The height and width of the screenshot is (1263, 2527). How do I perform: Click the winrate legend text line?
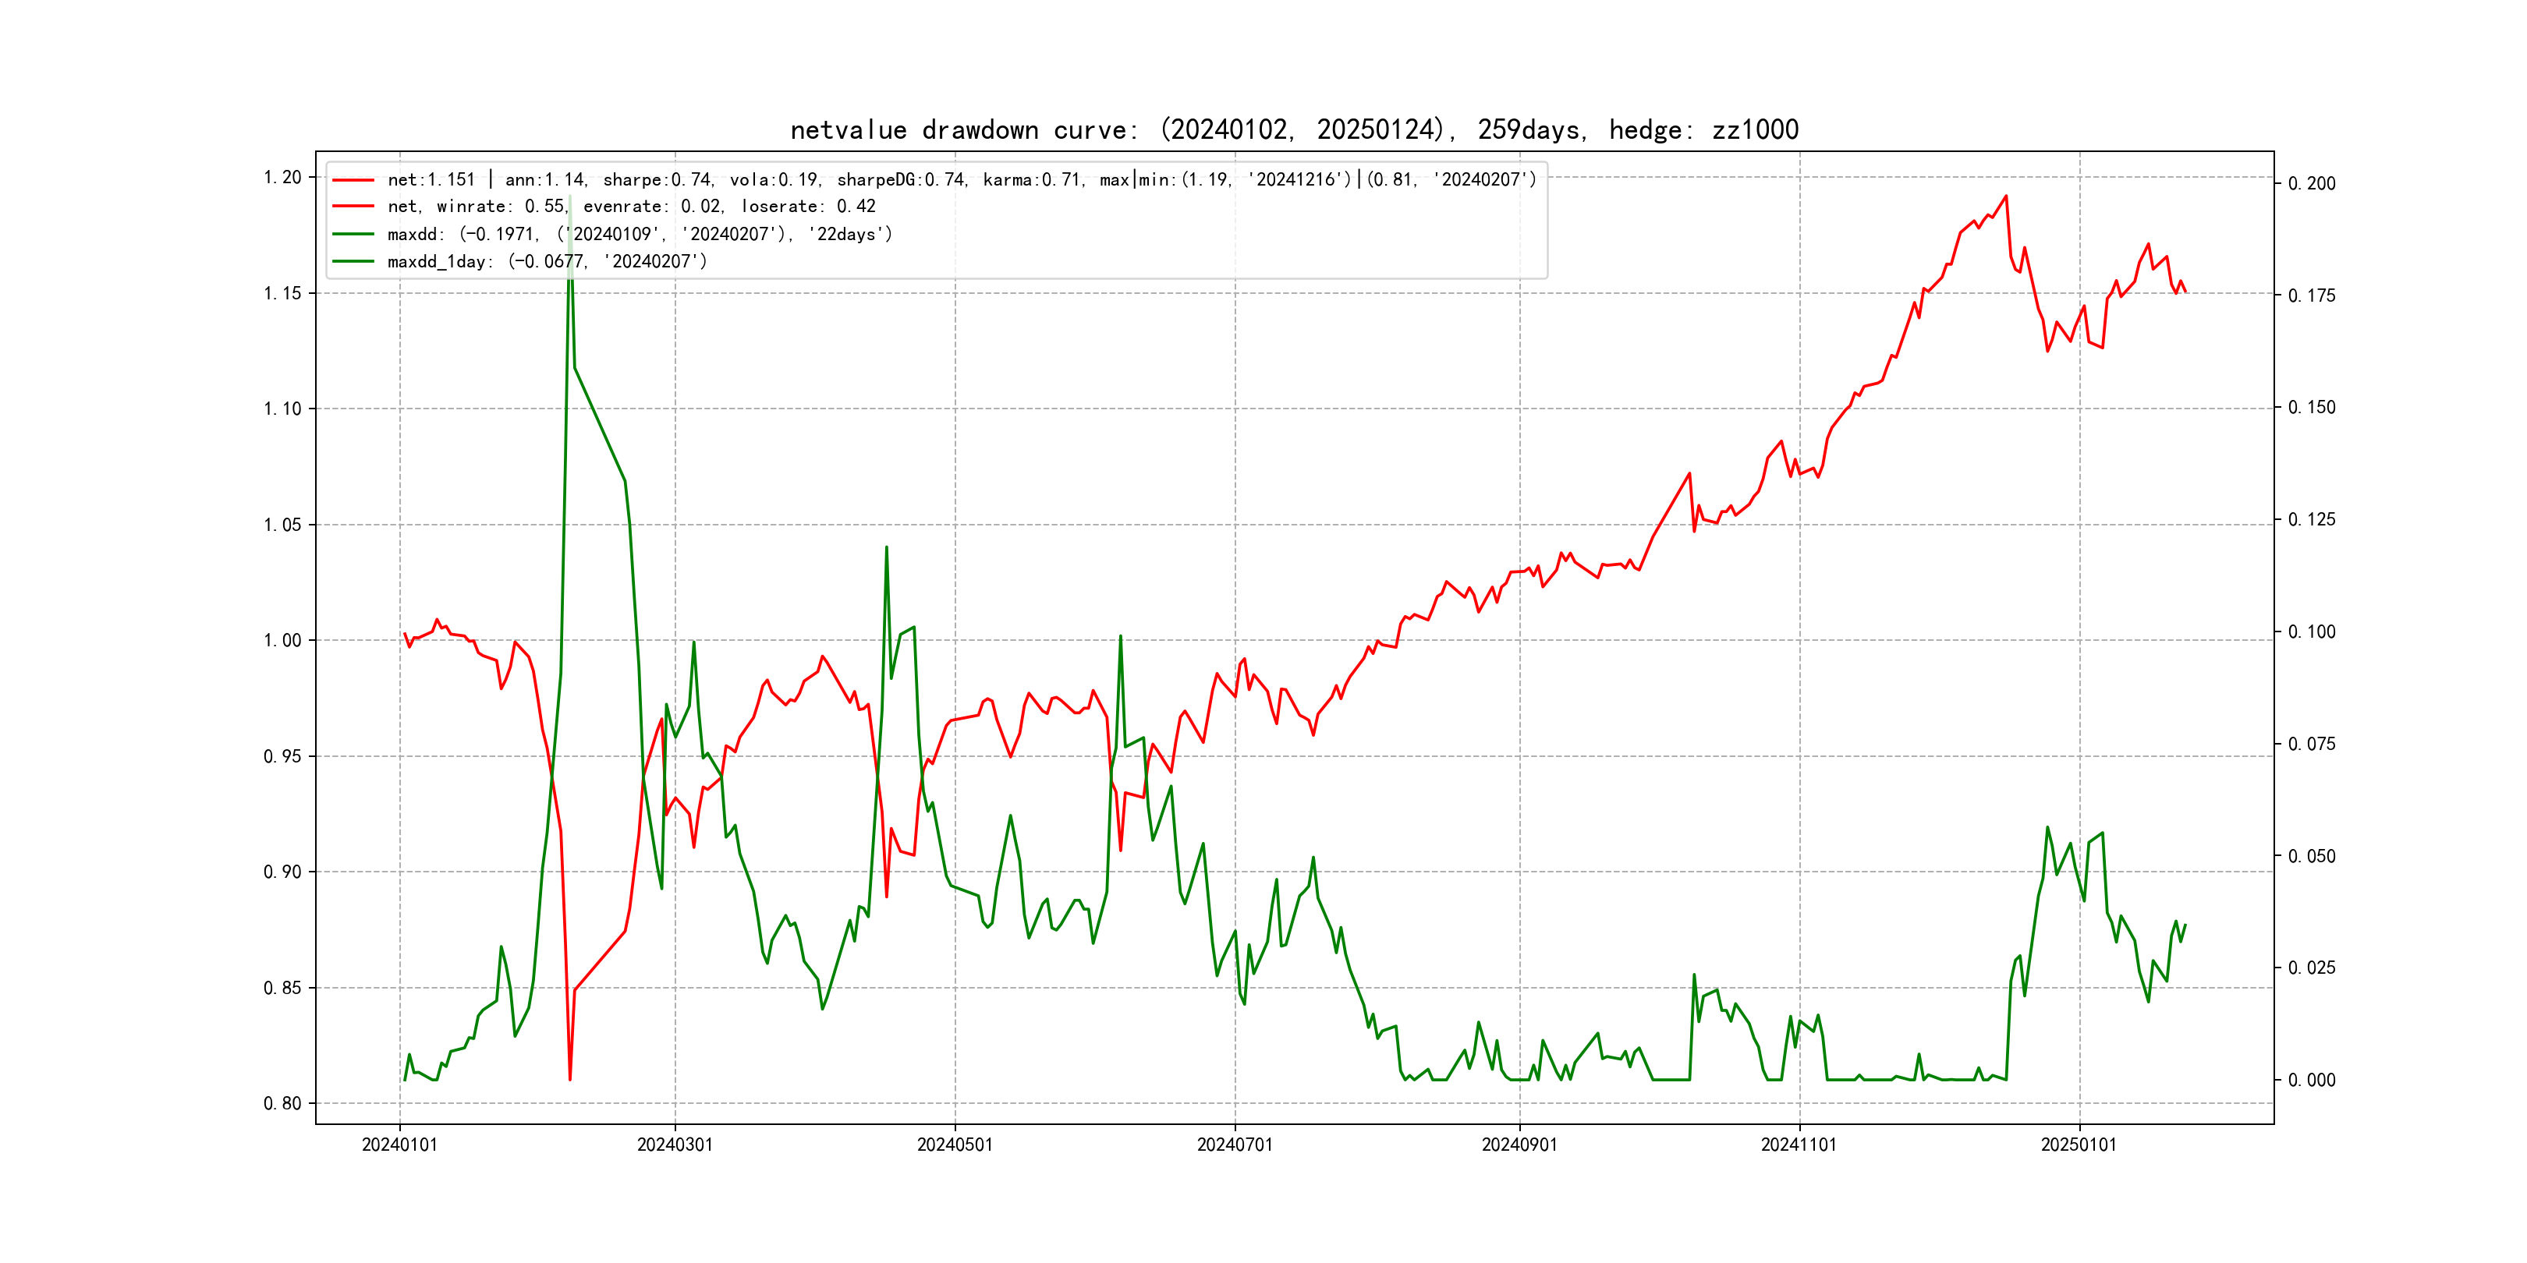pos(631,207)
